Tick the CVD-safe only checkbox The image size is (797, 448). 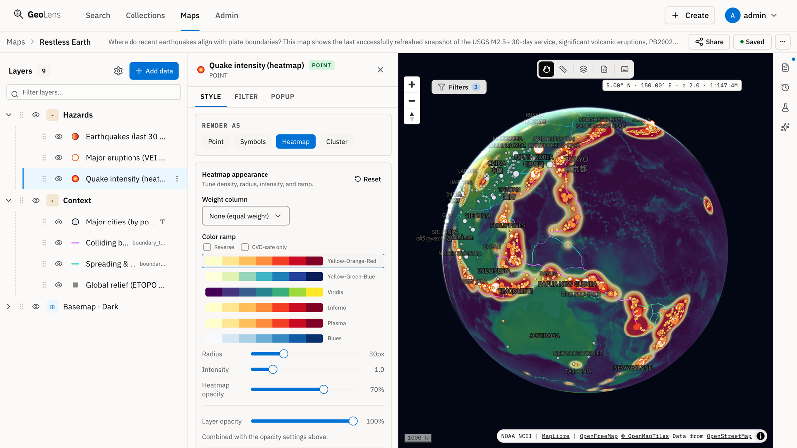click(x=245, y=247)
